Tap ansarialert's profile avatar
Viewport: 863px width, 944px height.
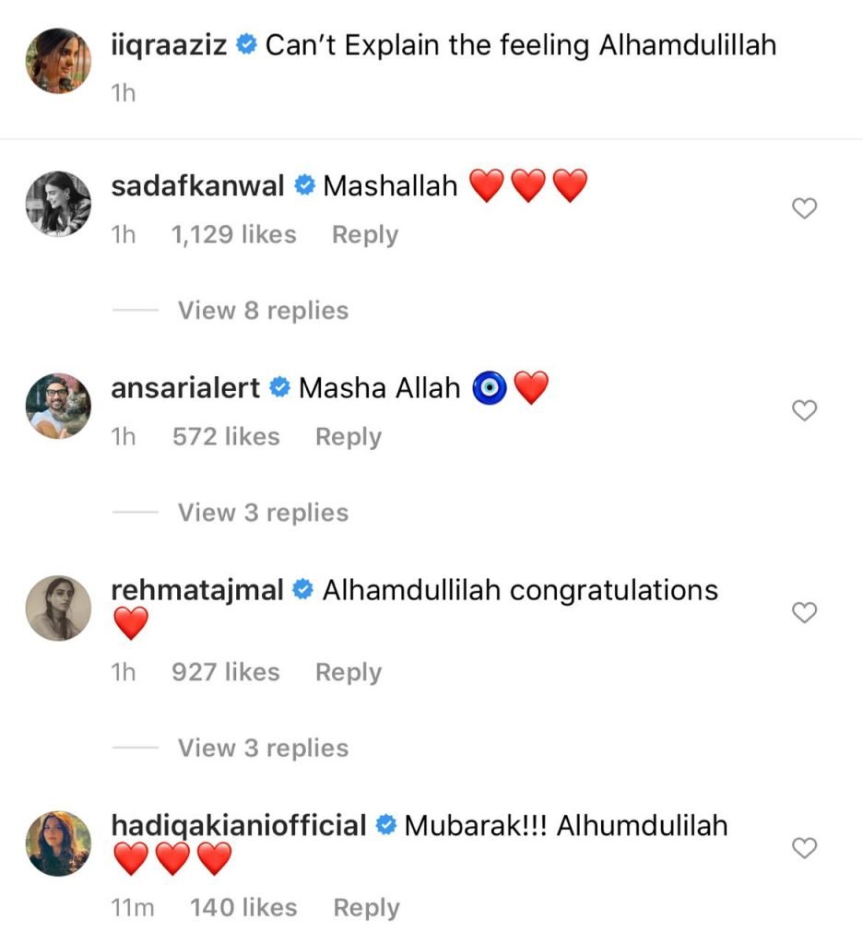[58, 406]
